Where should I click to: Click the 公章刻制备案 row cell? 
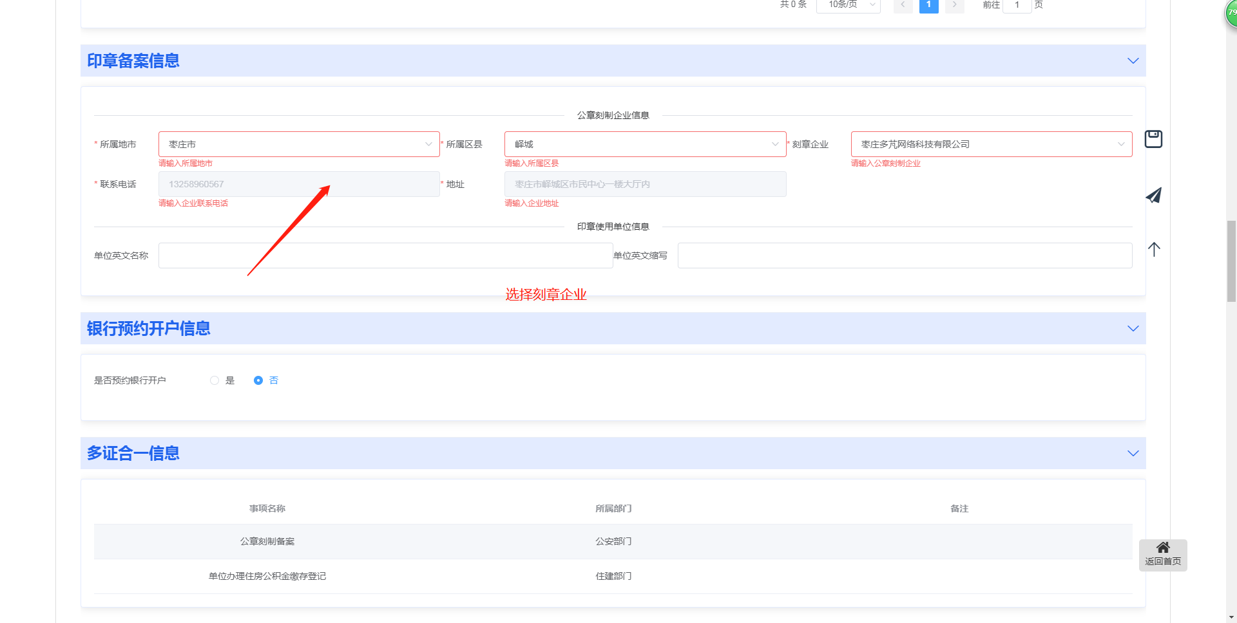click(267, 541)
